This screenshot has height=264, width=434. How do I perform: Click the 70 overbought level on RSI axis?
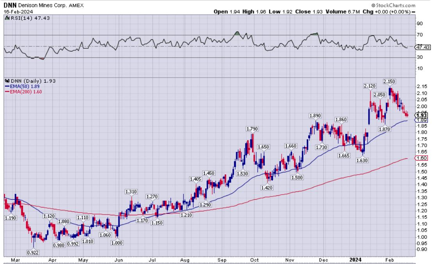pos(420,35)
